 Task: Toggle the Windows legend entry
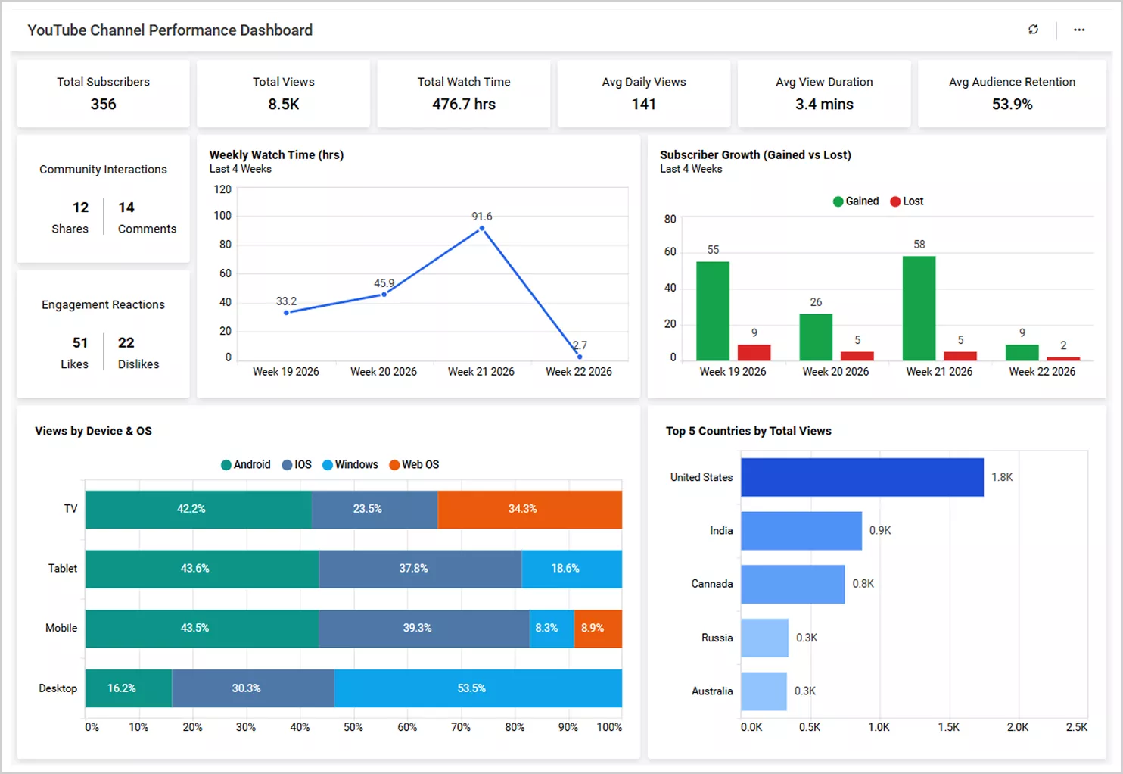pos(350,465)
